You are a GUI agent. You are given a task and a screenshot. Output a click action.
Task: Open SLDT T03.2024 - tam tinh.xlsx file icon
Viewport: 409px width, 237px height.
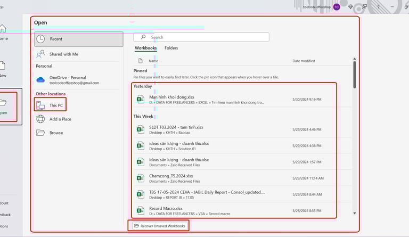tap(141, 129)
